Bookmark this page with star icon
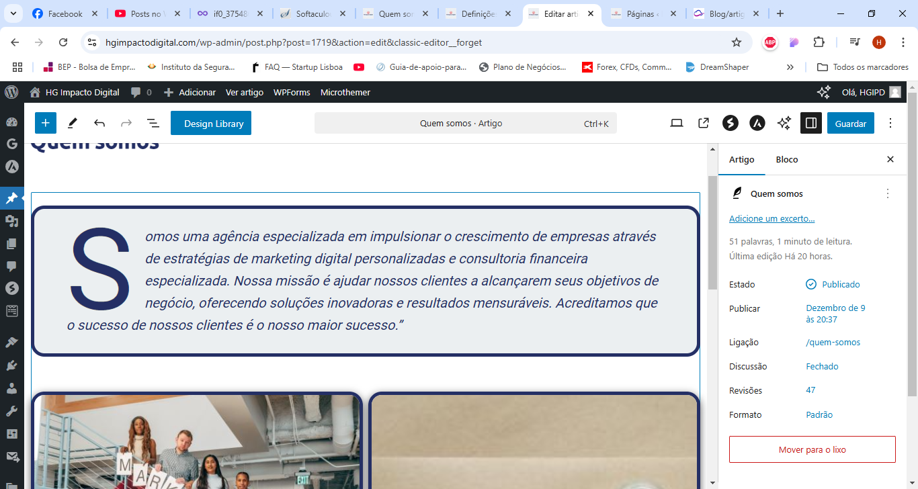The height and width of the screenshot is (489, 918). tap(737, 42)
